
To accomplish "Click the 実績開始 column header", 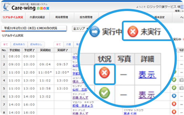I will (45, 50).
